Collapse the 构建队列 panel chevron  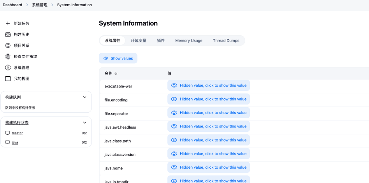coord(84,97)
